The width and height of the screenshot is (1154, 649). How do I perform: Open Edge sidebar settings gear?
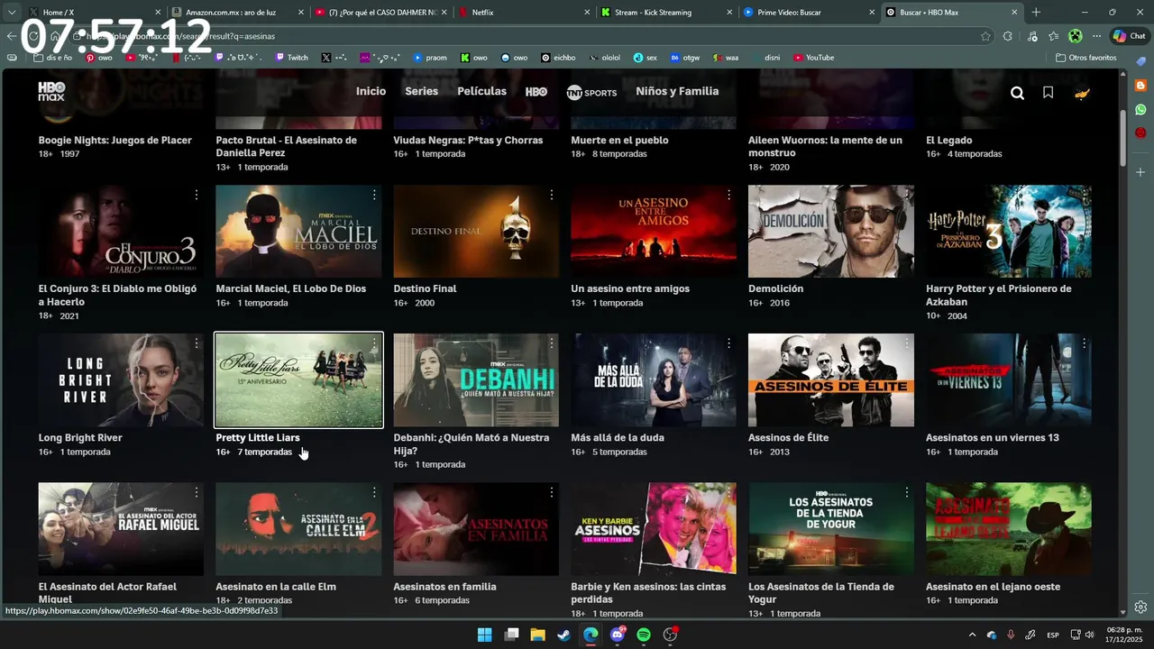tap(1140, 607)
